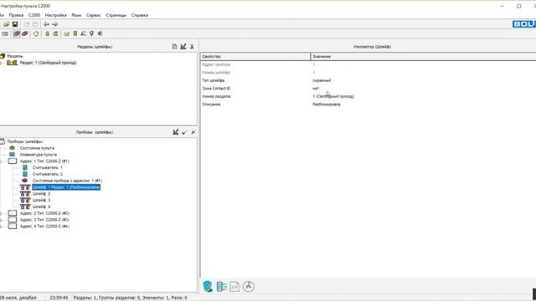Click X icon in Приборы panel header
536x301 pixels.
point(193,132)
